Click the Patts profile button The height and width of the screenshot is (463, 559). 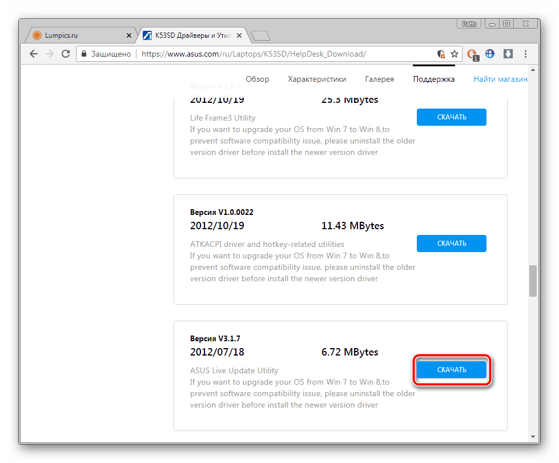(x=468, y=23)
